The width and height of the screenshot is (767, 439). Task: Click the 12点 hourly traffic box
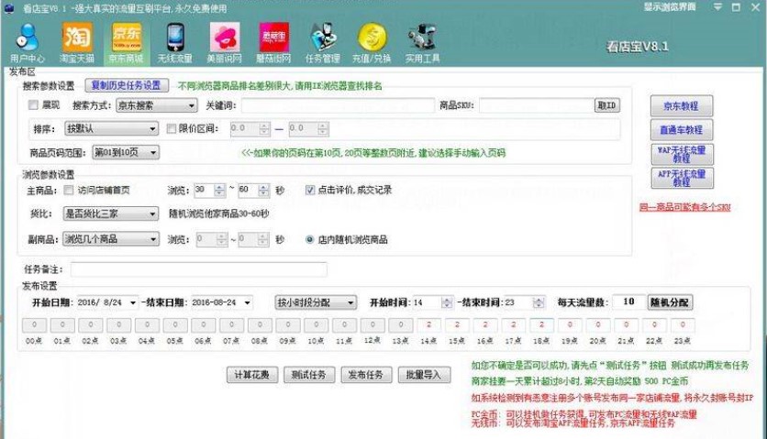pos(372,325)
